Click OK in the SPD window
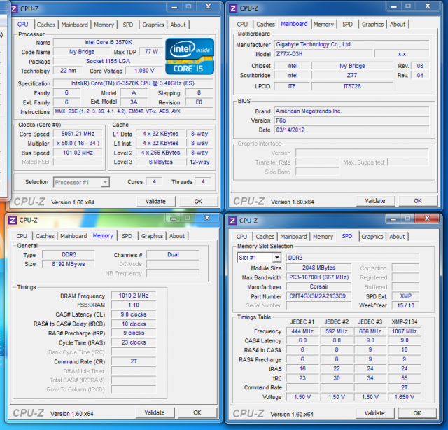Viewport: 448px width, 430px height. pos(417,413)
